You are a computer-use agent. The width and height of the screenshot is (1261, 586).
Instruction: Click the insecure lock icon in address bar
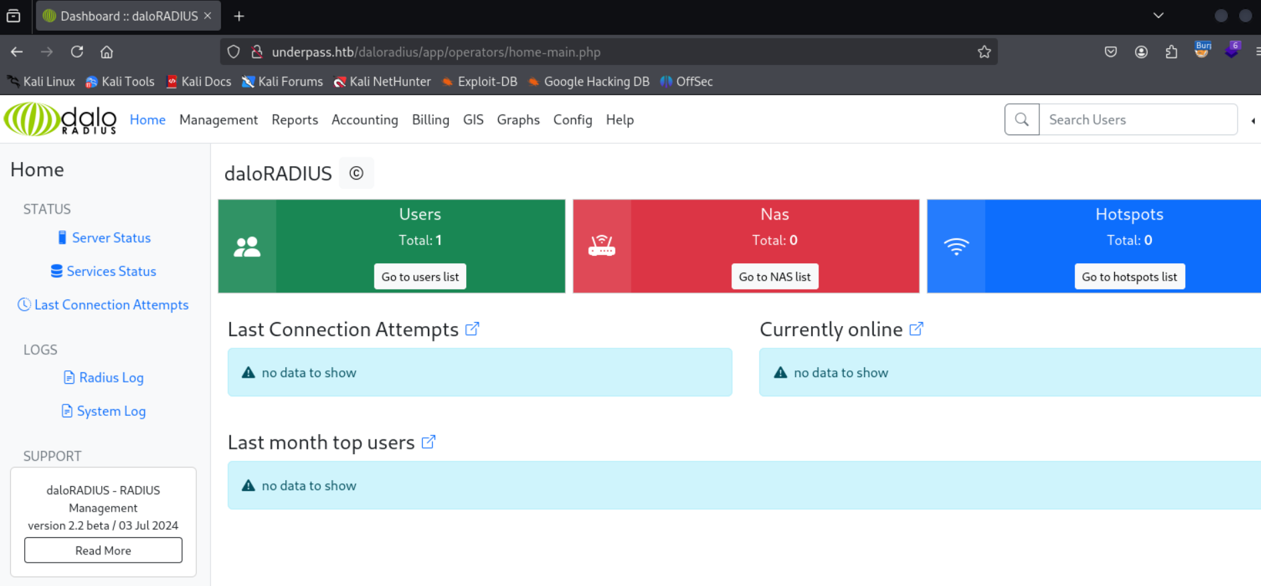point(256,52)
